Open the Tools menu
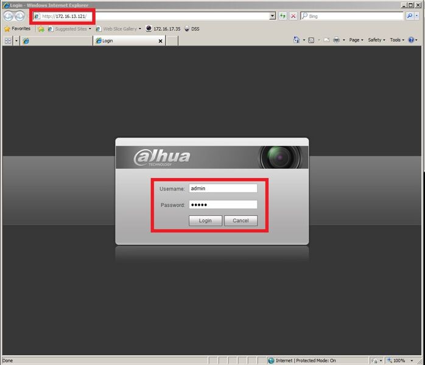 pyautogui.click(x=397, y=40)
